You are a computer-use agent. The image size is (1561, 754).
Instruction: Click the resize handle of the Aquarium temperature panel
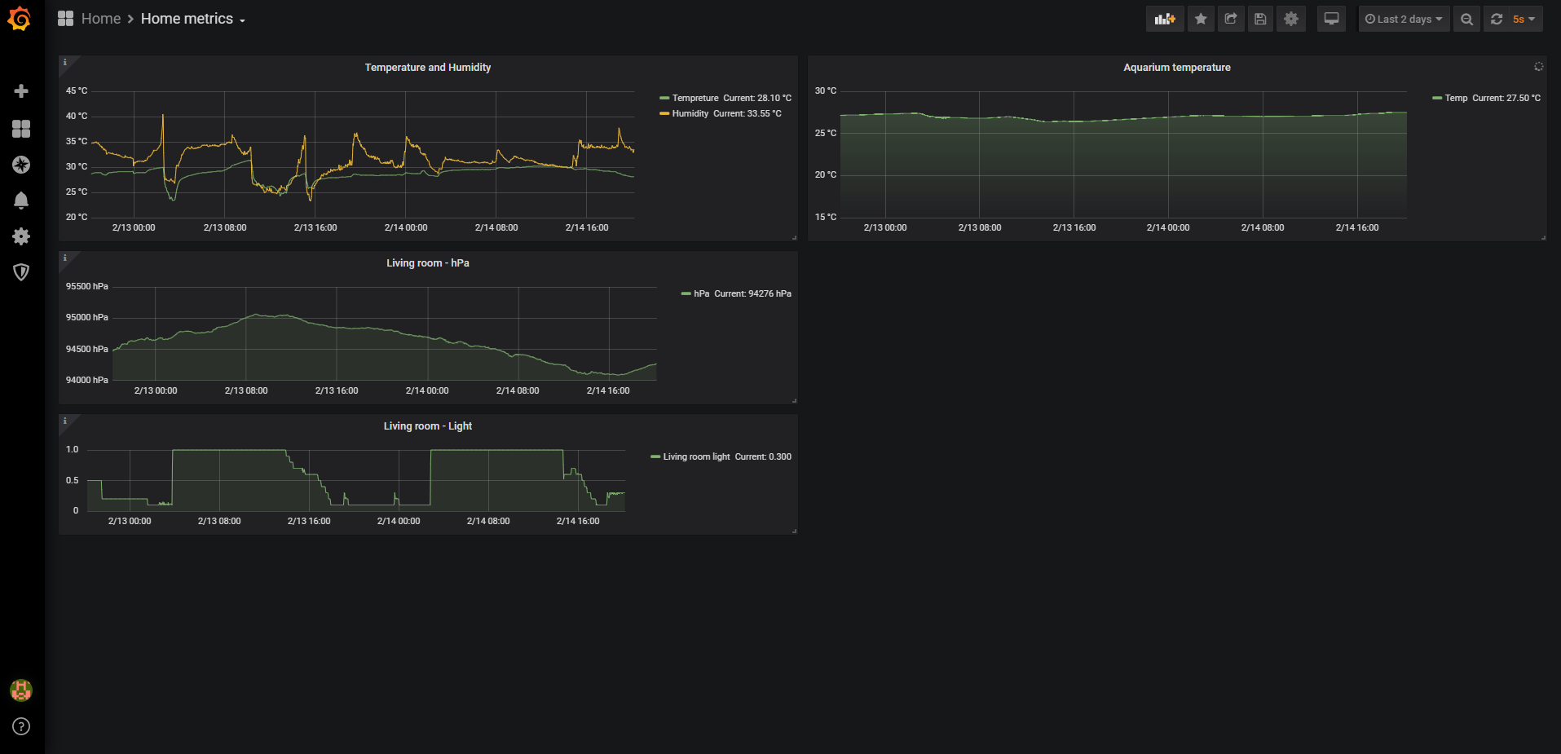click(x=1543, y=237)
